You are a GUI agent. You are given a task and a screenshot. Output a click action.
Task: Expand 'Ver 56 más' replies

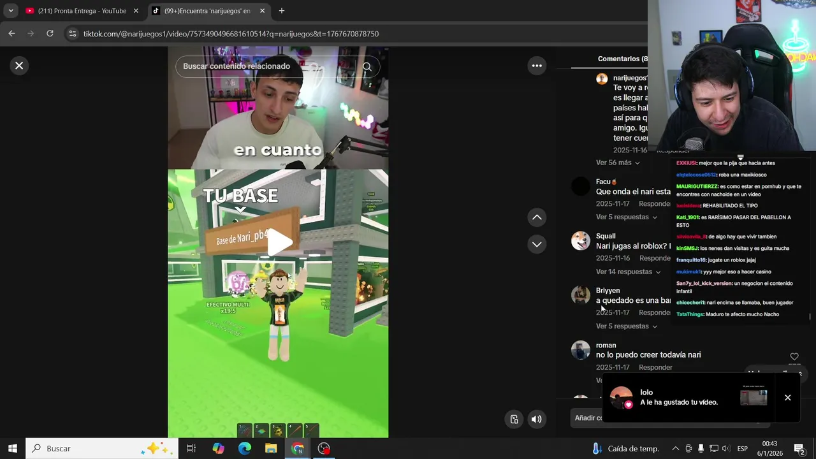click(617, 163)
